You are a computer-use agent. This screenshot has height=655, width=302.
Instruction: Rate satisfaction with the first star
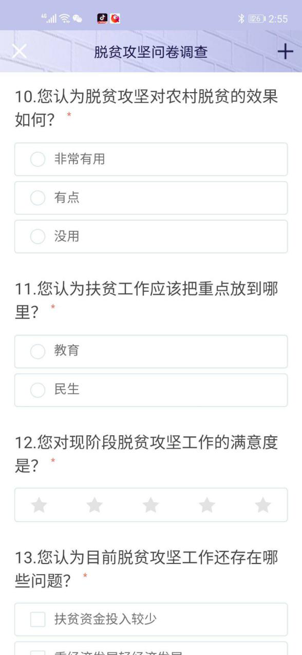tap(39, 505)
